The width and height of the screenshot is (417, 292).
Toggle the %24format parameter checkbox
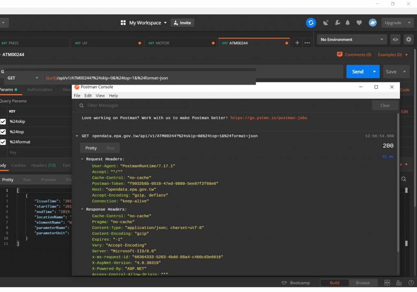coord(3,142)
